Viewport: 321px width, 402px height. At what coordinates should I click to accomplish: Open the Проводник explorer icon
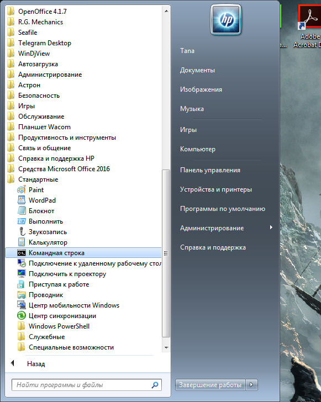[x=22, y=295]
